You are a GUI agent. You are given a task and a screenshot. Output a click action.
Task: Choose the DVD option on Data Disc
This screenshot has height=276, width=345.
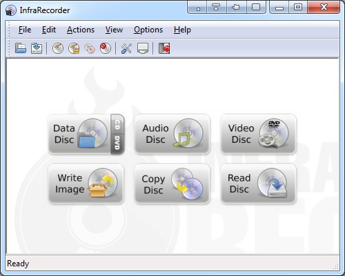click(117, 144)
